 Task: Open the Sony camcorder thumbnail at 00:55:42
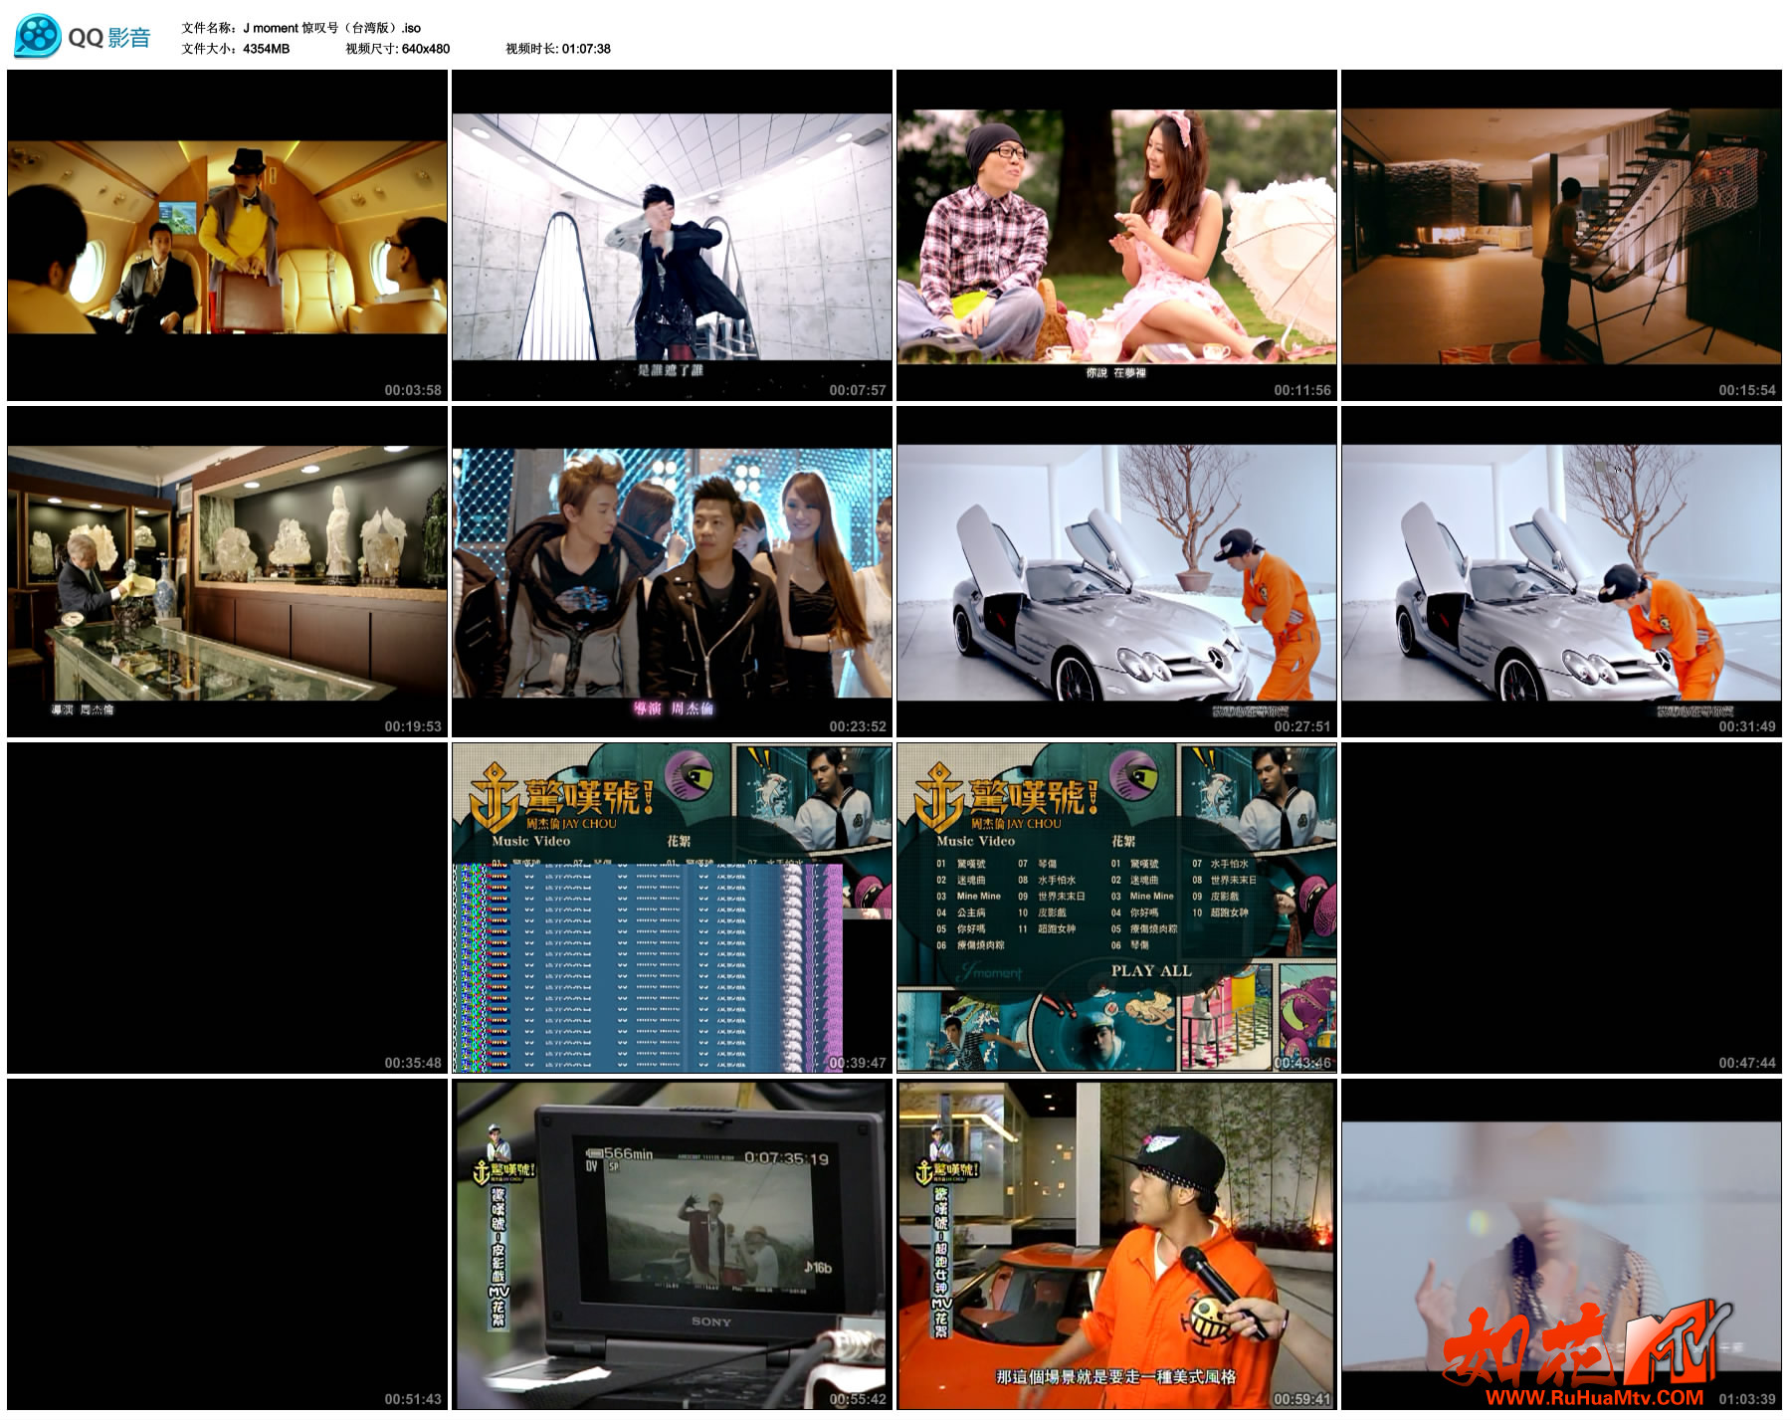[672, 1244]
